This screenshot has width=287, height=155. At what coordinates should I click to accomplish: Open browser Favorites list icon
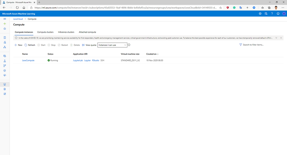262,8
